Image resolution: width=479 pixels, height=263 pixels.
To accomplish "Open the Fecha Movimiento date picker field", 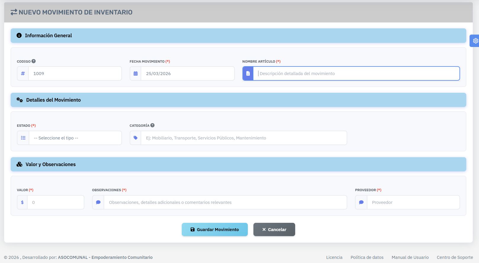I will point(187,74).
